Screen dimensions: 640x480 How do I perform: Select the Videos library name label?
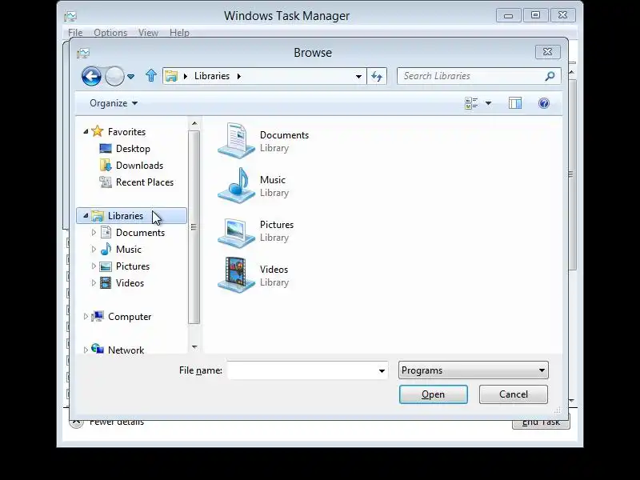pyautogui.click(x=274, y=270)
